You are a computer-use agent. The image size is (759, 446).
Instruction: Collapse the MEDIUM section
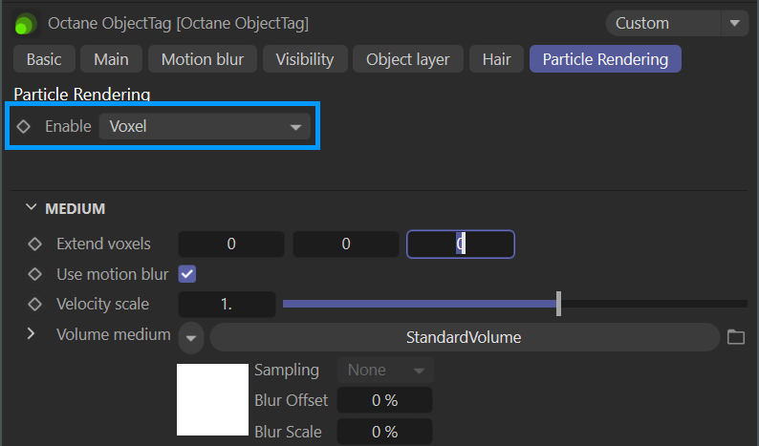(x=31, y=208)
